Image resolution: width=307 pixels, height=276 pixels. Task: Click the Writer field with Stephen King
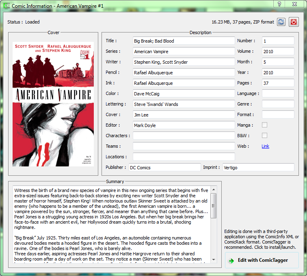click(184, 62)
